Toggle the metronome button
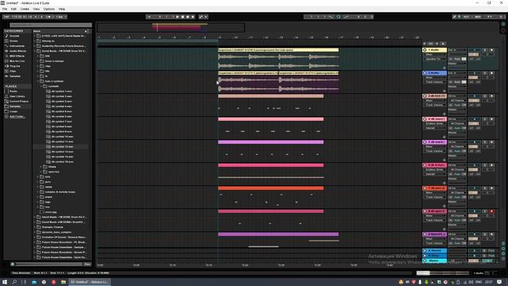The height and width of the screenshot is (286, 508). (49, 17)
